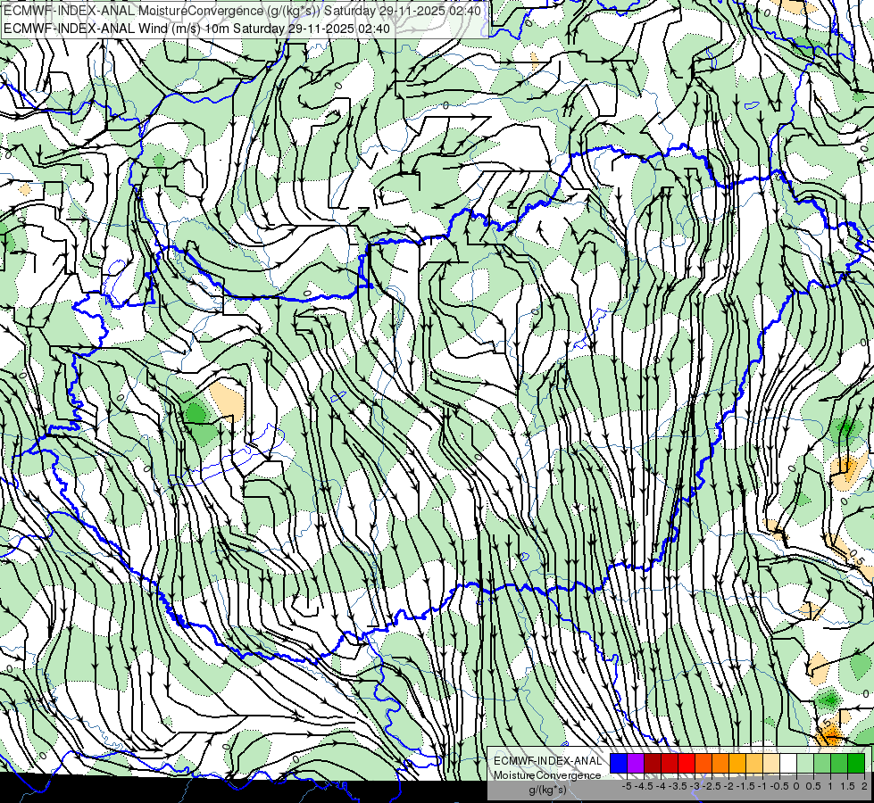874x803 pixels.
Task: Click the -1 tick label in legend
Action: pyautogui.click(x=762, y=786)
